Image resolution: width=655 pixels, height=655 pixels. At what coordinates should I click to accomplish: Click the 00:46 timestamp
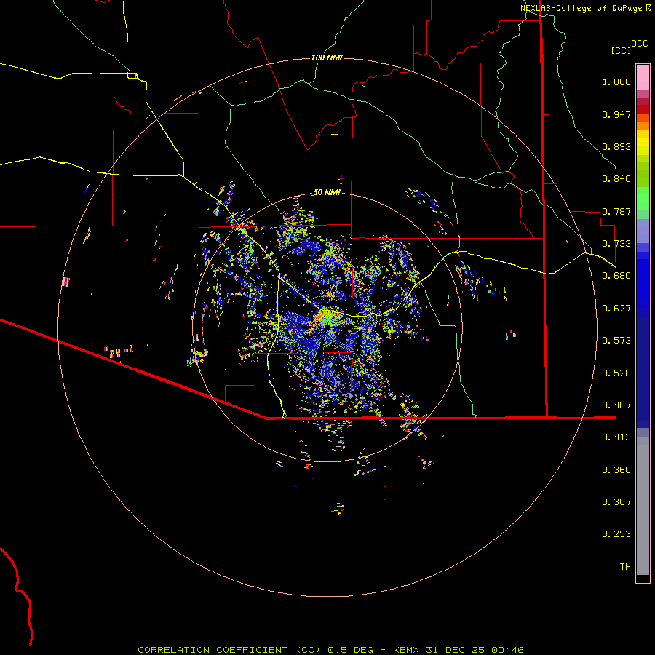pos(506,650)
